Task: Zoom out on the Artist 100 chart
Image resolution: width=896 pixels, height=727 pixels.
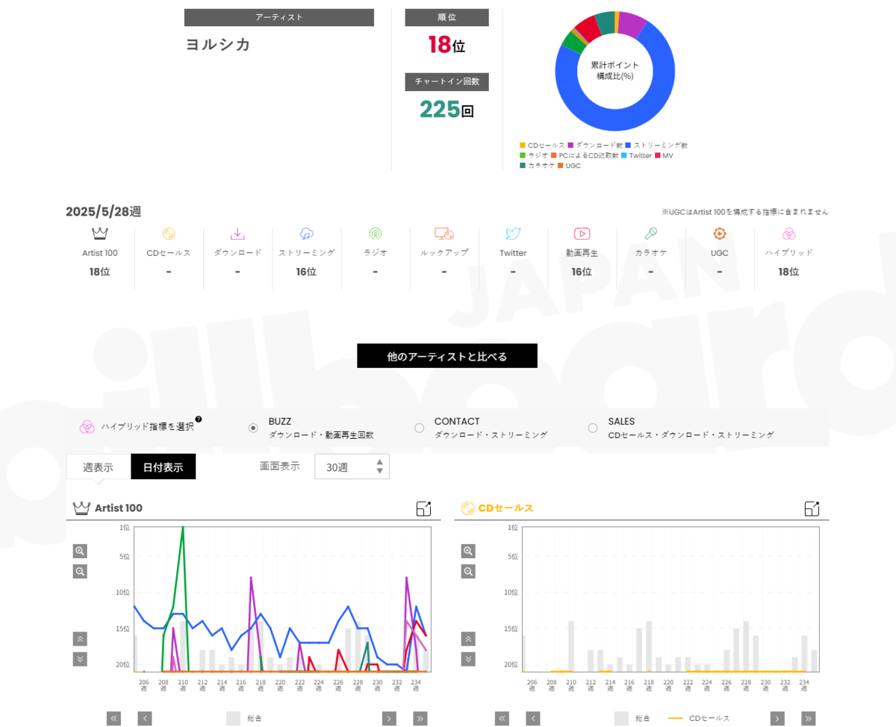Action: click(80, 571)
